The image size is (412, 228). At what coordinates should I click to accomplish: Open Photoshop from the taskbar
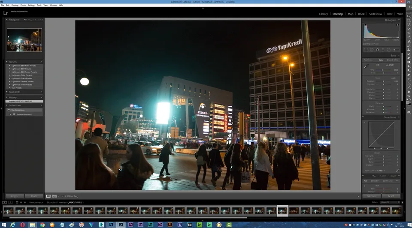tap(111, 225)
